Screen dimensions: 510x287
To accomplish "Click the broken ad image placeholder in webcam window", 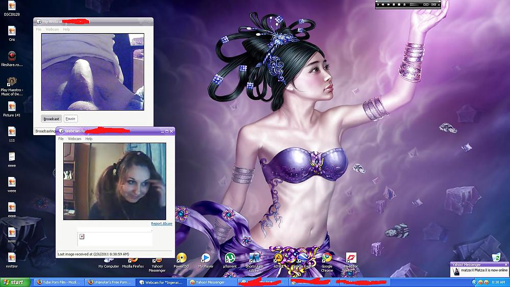I will click(82, 237).
